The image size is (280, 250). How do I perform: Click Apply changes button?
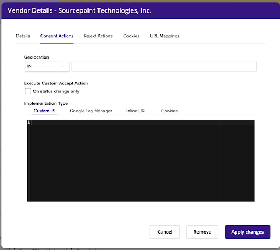point(248,232)
